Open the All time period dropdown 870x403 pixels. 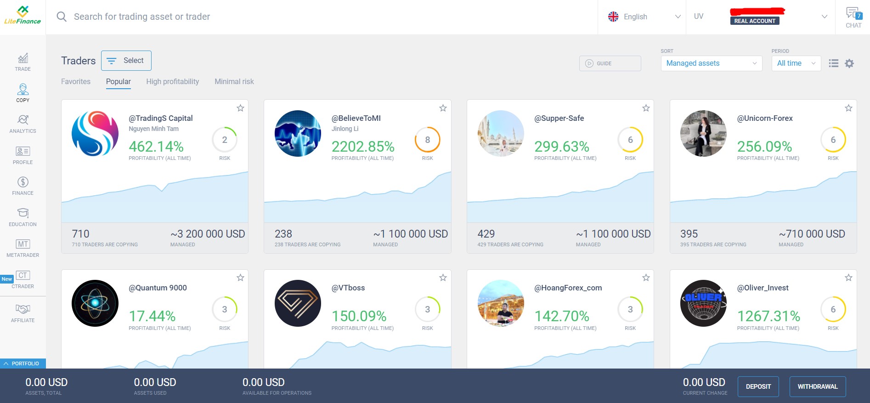click(796, 63)
